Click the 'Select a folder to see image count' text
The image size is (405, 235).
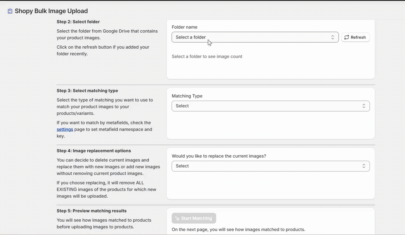207,57
